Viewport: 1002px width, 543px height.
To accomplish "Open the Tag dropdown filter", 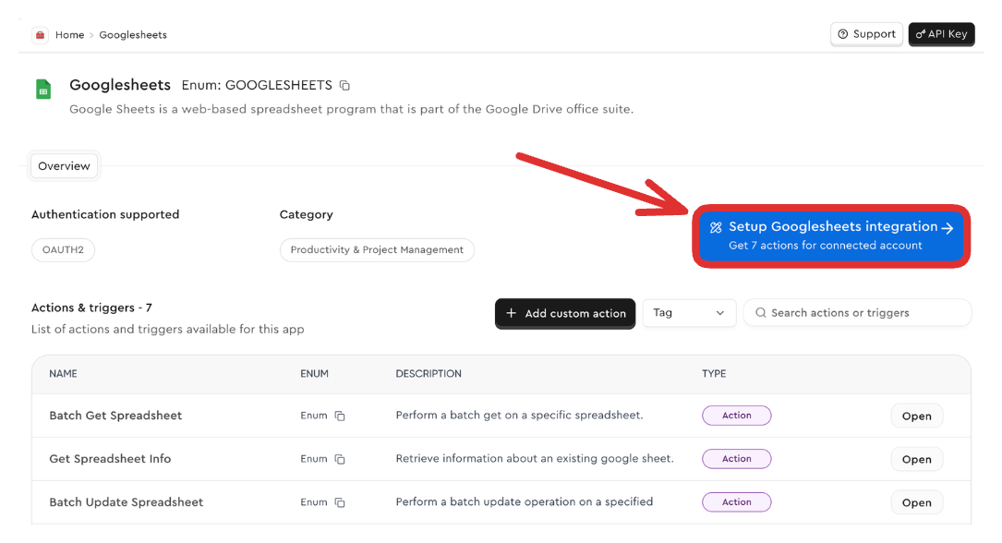I will [x=689, y=313].
